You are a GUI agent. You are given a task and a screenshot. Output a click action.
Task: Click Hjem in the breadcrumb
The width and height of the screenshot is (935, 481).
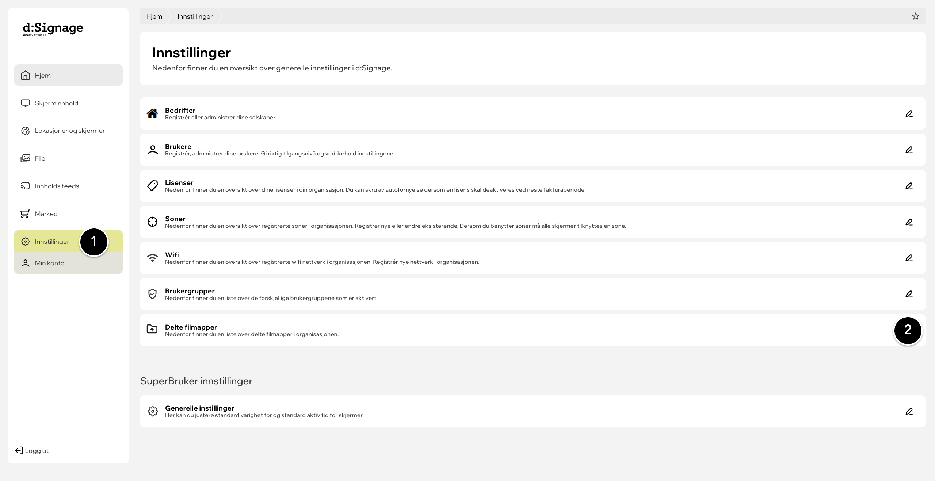click(154, 16)
